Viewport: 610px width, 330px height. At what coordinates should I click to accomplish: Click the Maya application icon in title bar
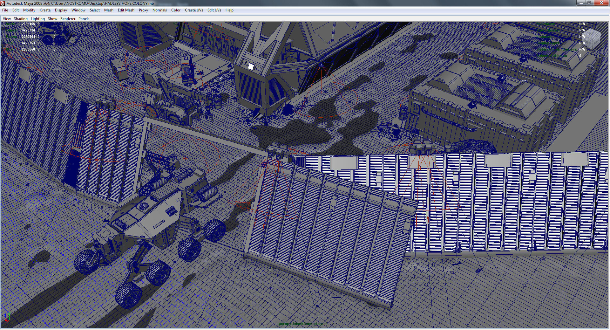(3, 3)
